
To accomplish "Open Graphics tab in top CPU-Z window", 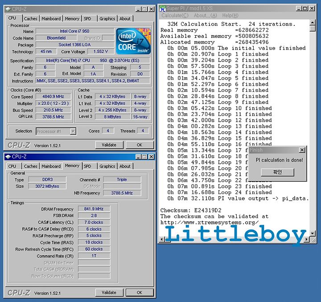I will pyautogui.click(x=107, y=19).
